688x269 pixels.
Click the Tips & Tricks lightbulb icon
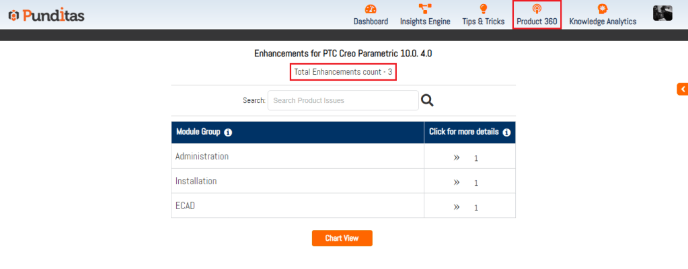483,9
